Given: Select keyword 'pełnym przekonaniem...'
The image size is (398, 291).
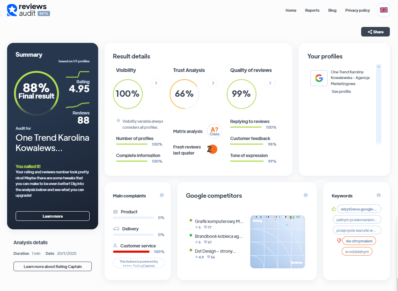Looking at the screenshot, I should point(357,220).
